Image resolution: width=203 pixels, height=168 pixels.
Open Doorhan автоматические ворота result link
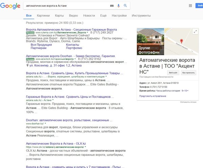(x=69, y=120)
